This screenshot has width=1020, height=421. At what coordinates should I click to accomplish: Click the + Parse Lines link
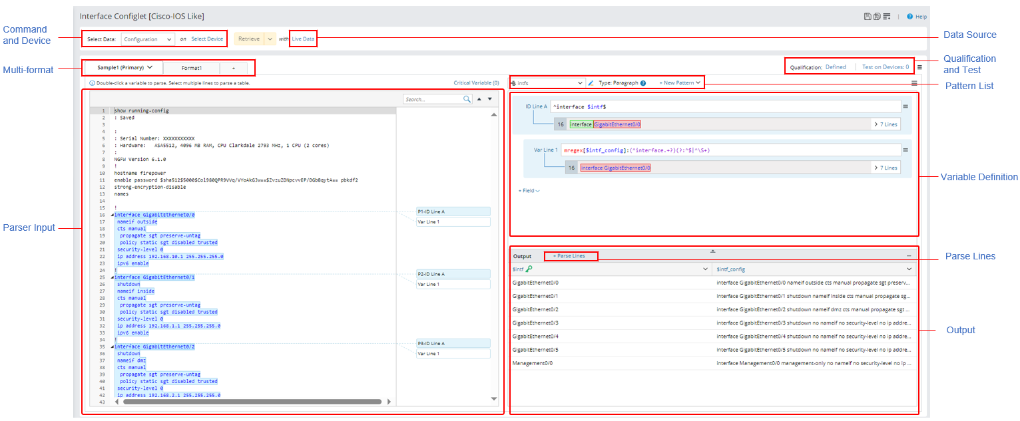coord(571,256)
